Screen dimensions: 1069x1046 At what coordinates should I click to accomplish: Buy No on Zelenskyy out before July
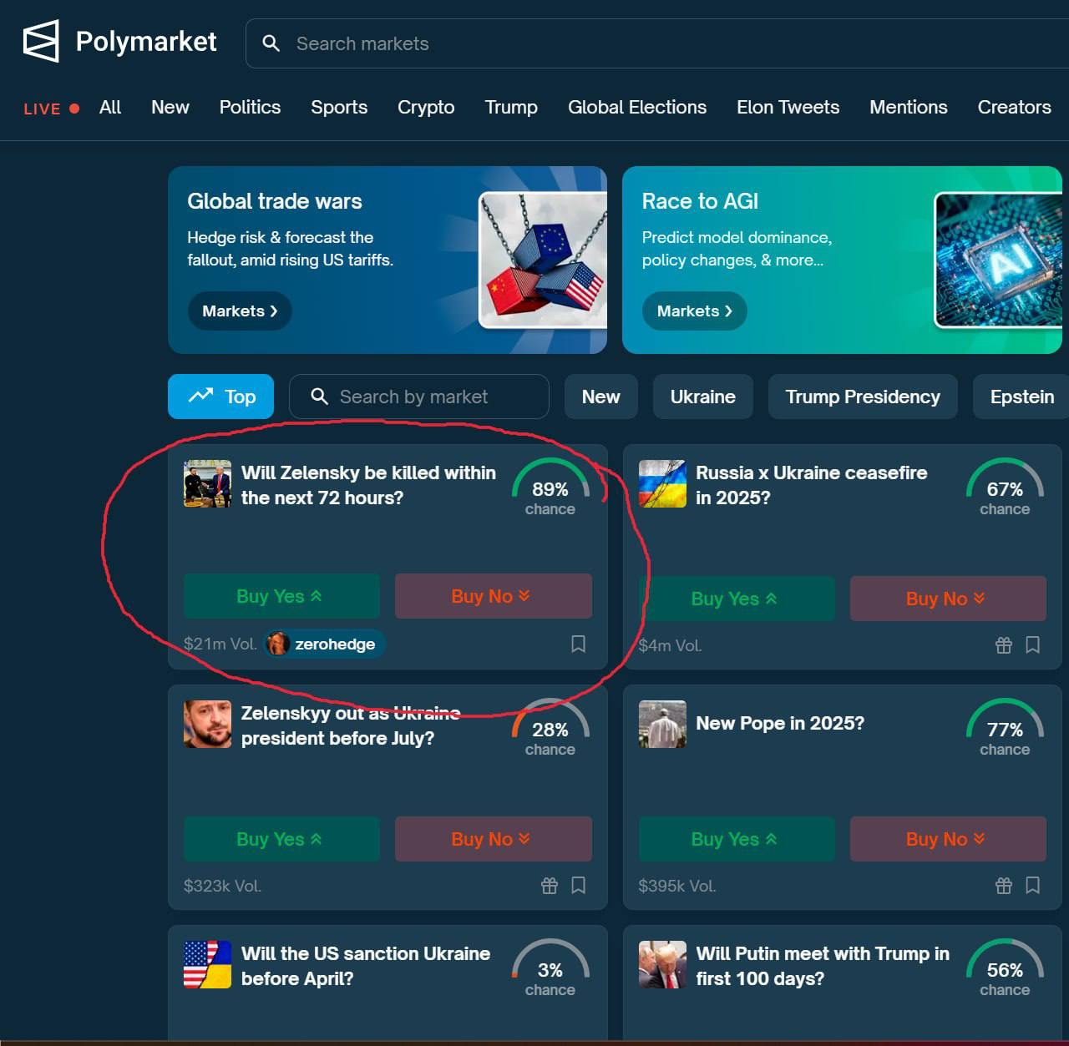493,839
